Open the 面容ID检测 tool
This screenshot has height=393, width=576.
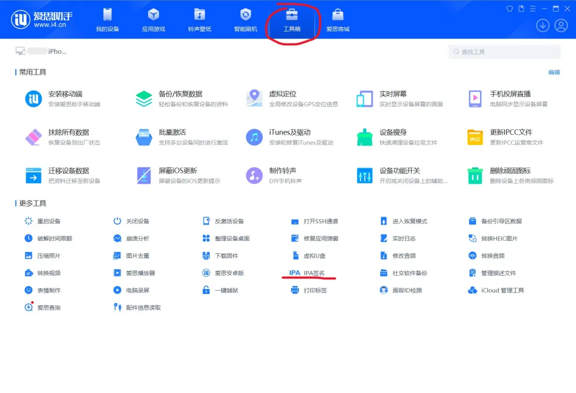coord(401,290)
